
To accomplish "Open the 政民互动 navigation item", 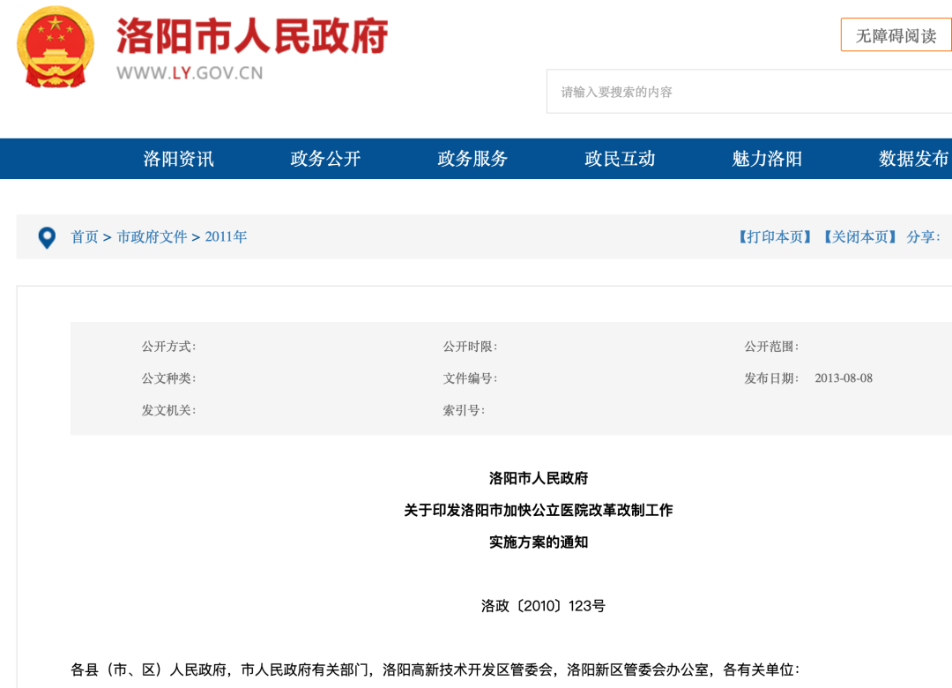I will [621, 159].
